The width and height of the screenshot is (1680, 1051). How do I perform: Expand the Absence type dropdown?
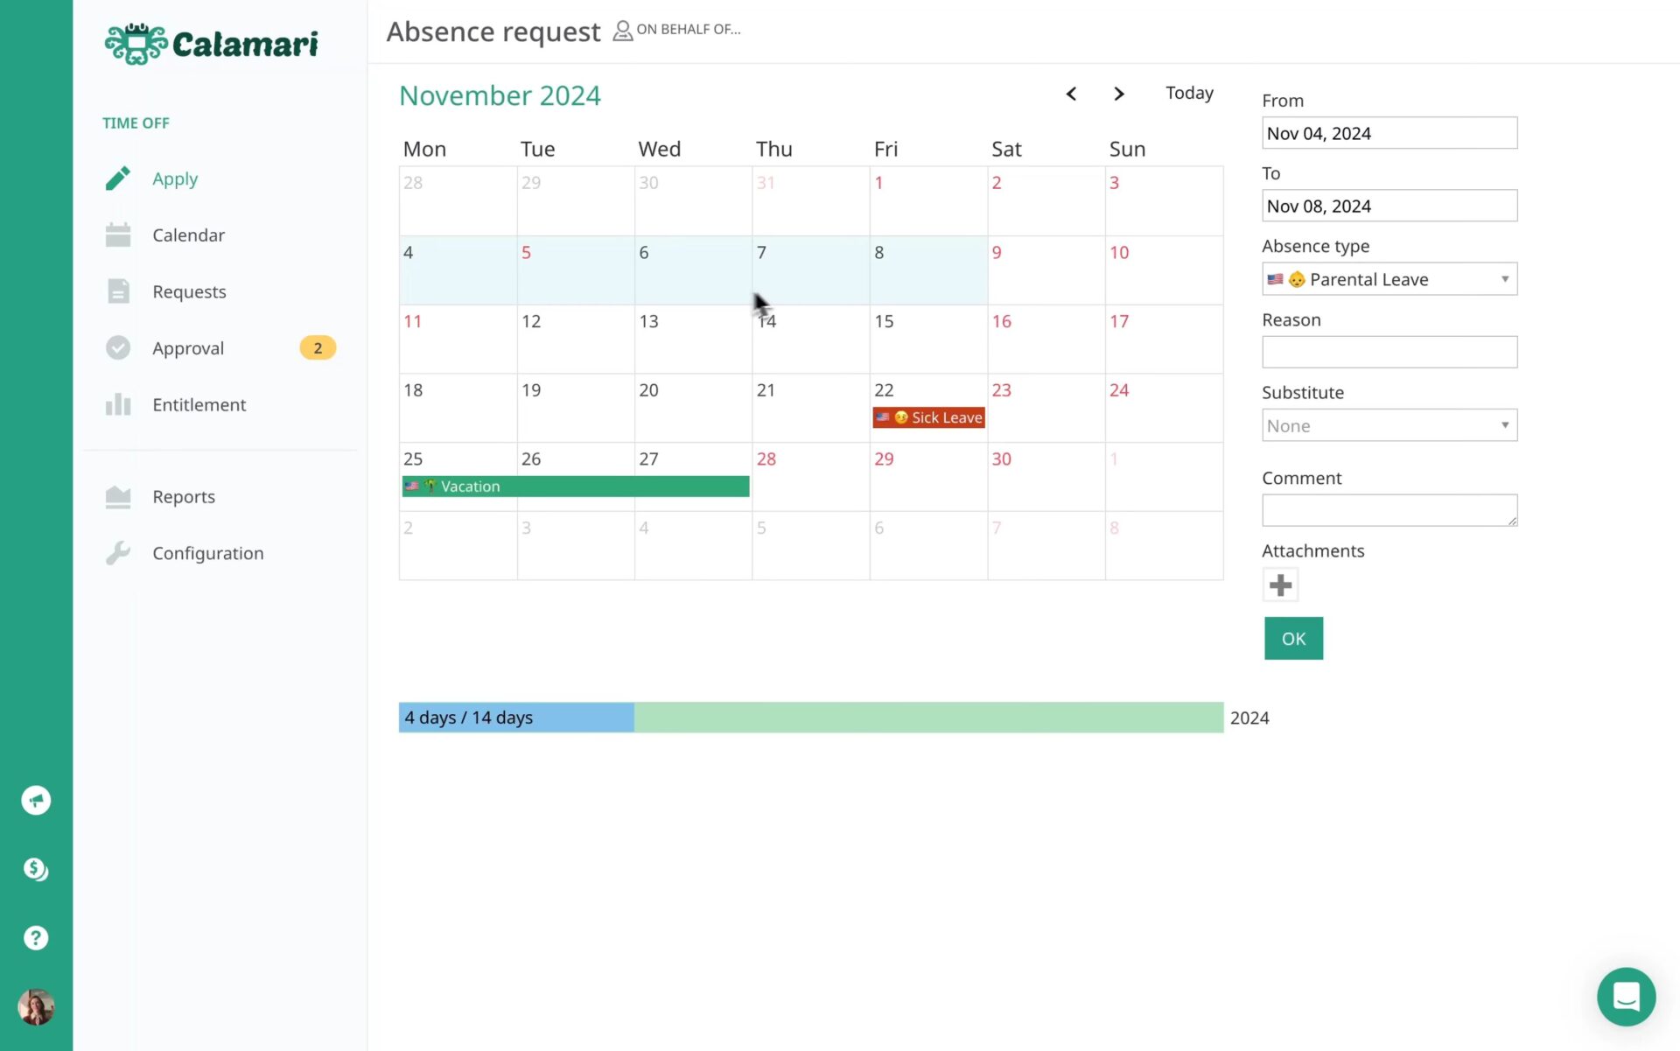point(1389,279)
